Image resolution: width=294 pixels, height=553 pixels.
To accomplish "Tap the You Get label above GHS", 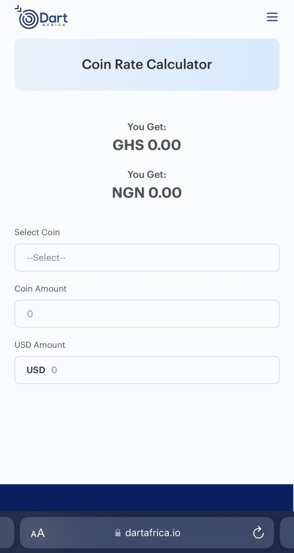I will (x=147, y=126).
